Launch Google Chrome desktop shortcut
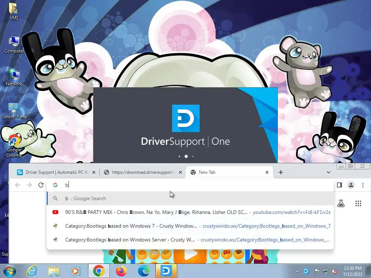 coord(14,145)
